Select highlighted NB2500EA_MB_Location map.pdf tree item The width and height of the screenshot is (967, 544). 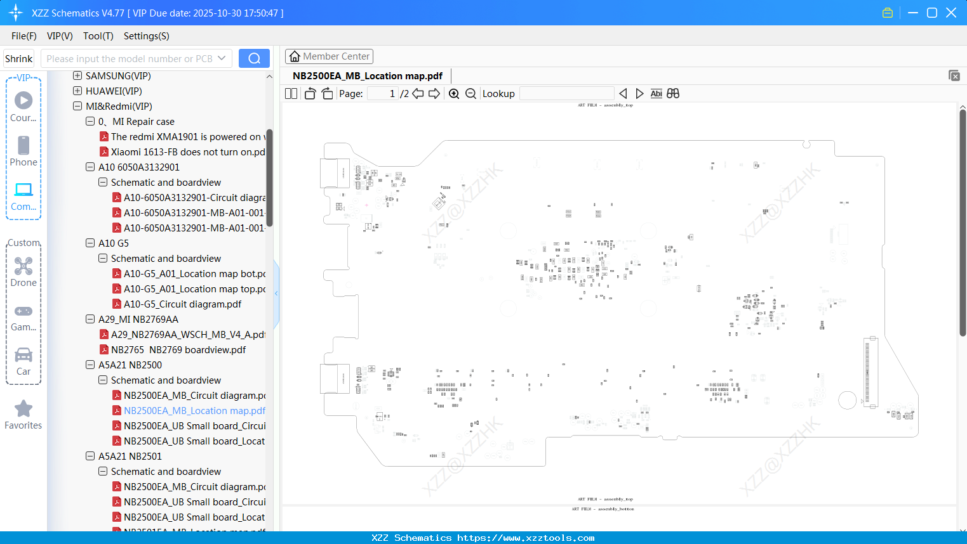point(189,411)
